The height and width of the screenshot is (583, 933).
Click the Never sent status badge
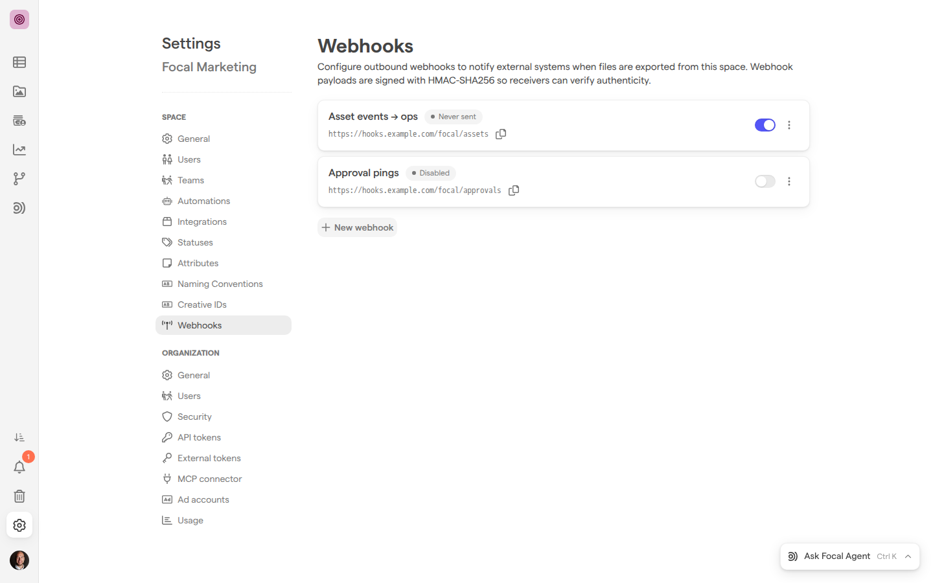click(x=454, y=117)
